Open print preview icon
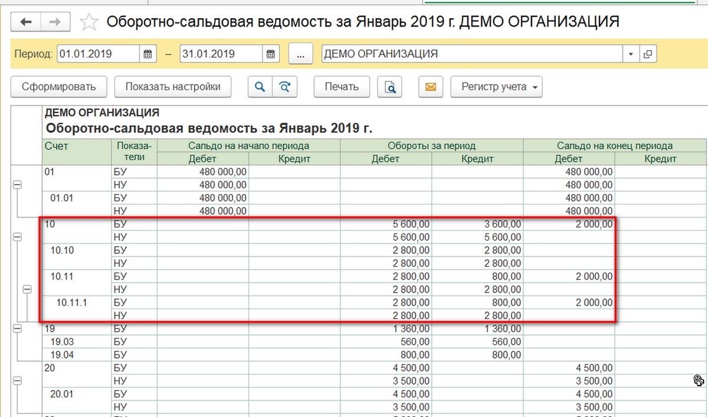Image resolution: width=708 pixels, height=417 pixels. (x=390, y=87)
